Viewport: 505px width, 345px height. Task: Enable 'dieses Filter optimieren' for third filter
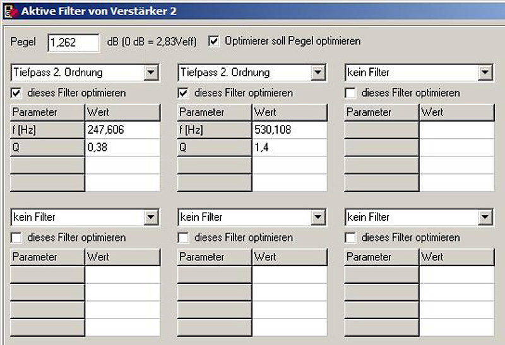[351, 93]
